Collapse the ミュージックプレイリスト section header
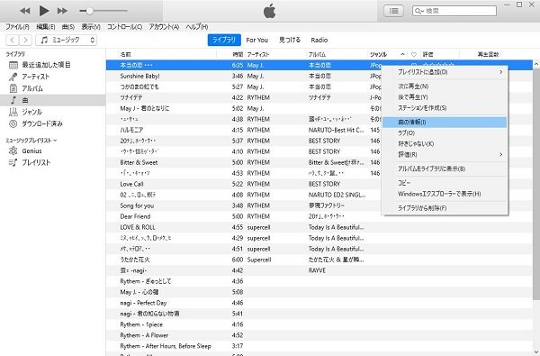Screen dimensions: 540x356 tap(31, 141)
